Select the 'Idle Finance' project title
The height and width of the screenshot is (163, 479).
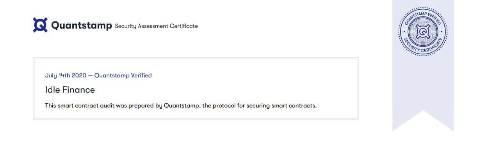[x=70, y=90]
